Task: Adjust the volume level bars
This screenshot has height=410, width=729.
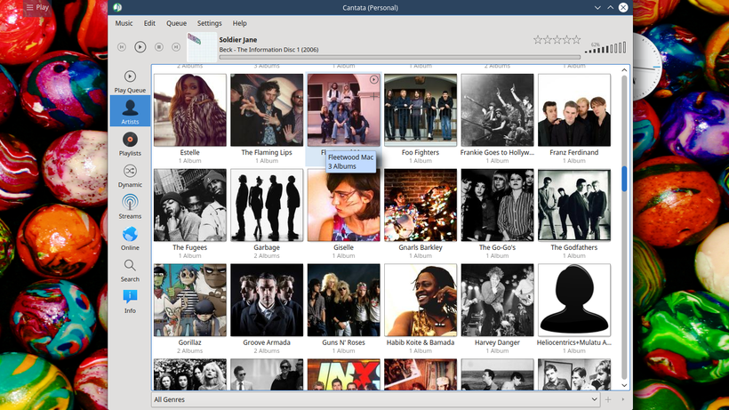Action: (605, 47)
